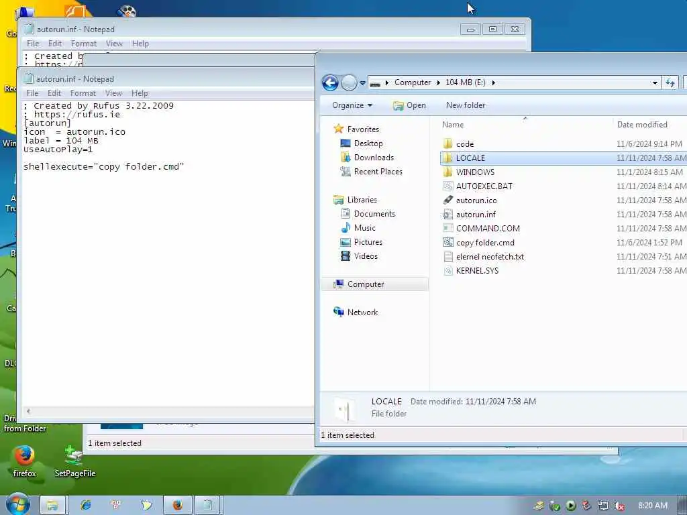Open the address bar history dropdown
Screen dimensions: 687x515
pyautogui.click(x=655, y=82)
